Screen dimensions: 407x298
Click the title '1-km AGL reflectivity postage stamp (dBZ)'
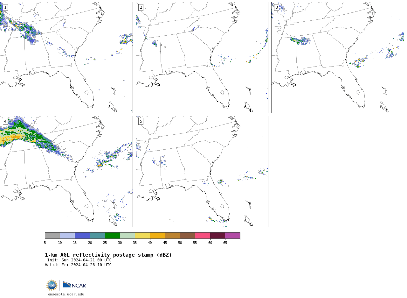tap(108, 255)
